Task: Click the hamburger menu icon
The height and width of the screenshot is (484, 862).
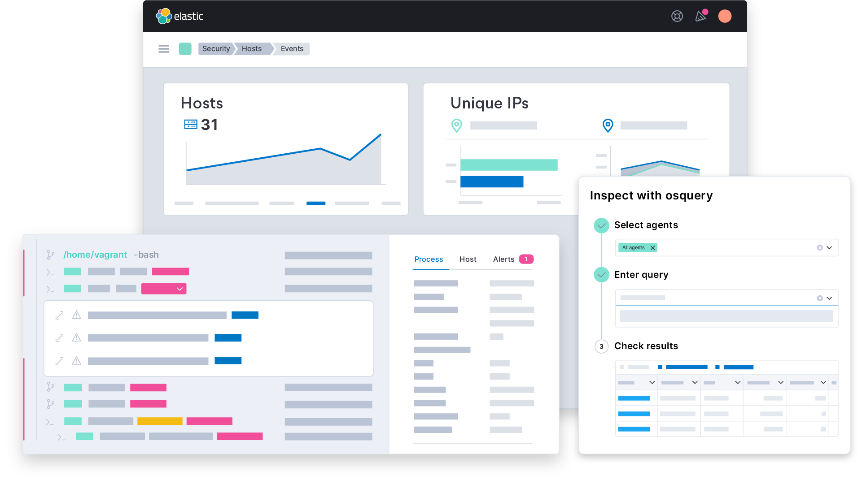Action: pyautogui.click(x=164, y=48)
